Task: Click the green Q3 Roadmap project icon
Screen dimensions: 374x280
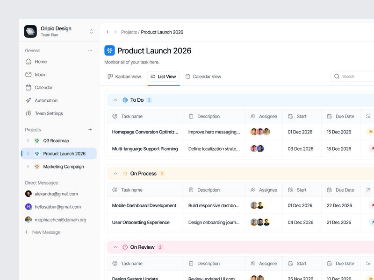Action: 37,141
